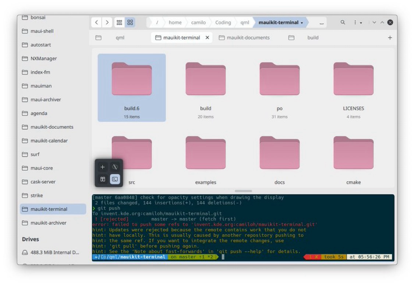414x284 pixels.
Task: Open index-fm in the sidebar
Action: [x=53, y=72]
